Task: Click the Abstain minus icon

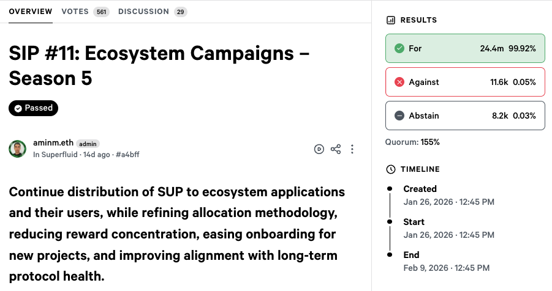Action: point(399,116)
